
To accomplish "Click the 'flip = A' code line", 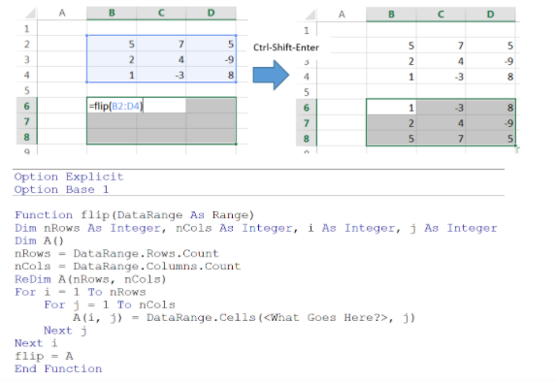I will (44, 356).
